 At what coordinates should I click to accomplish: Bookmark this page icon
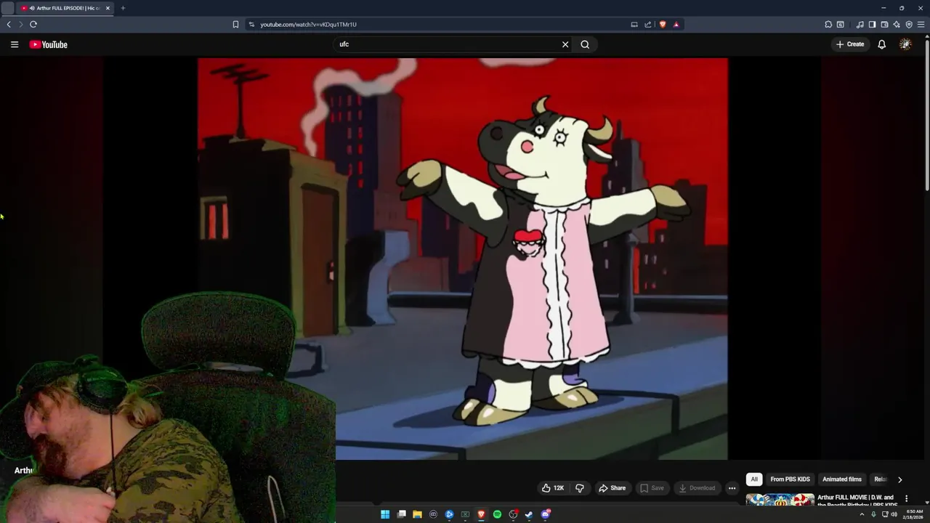click(235, 24)
